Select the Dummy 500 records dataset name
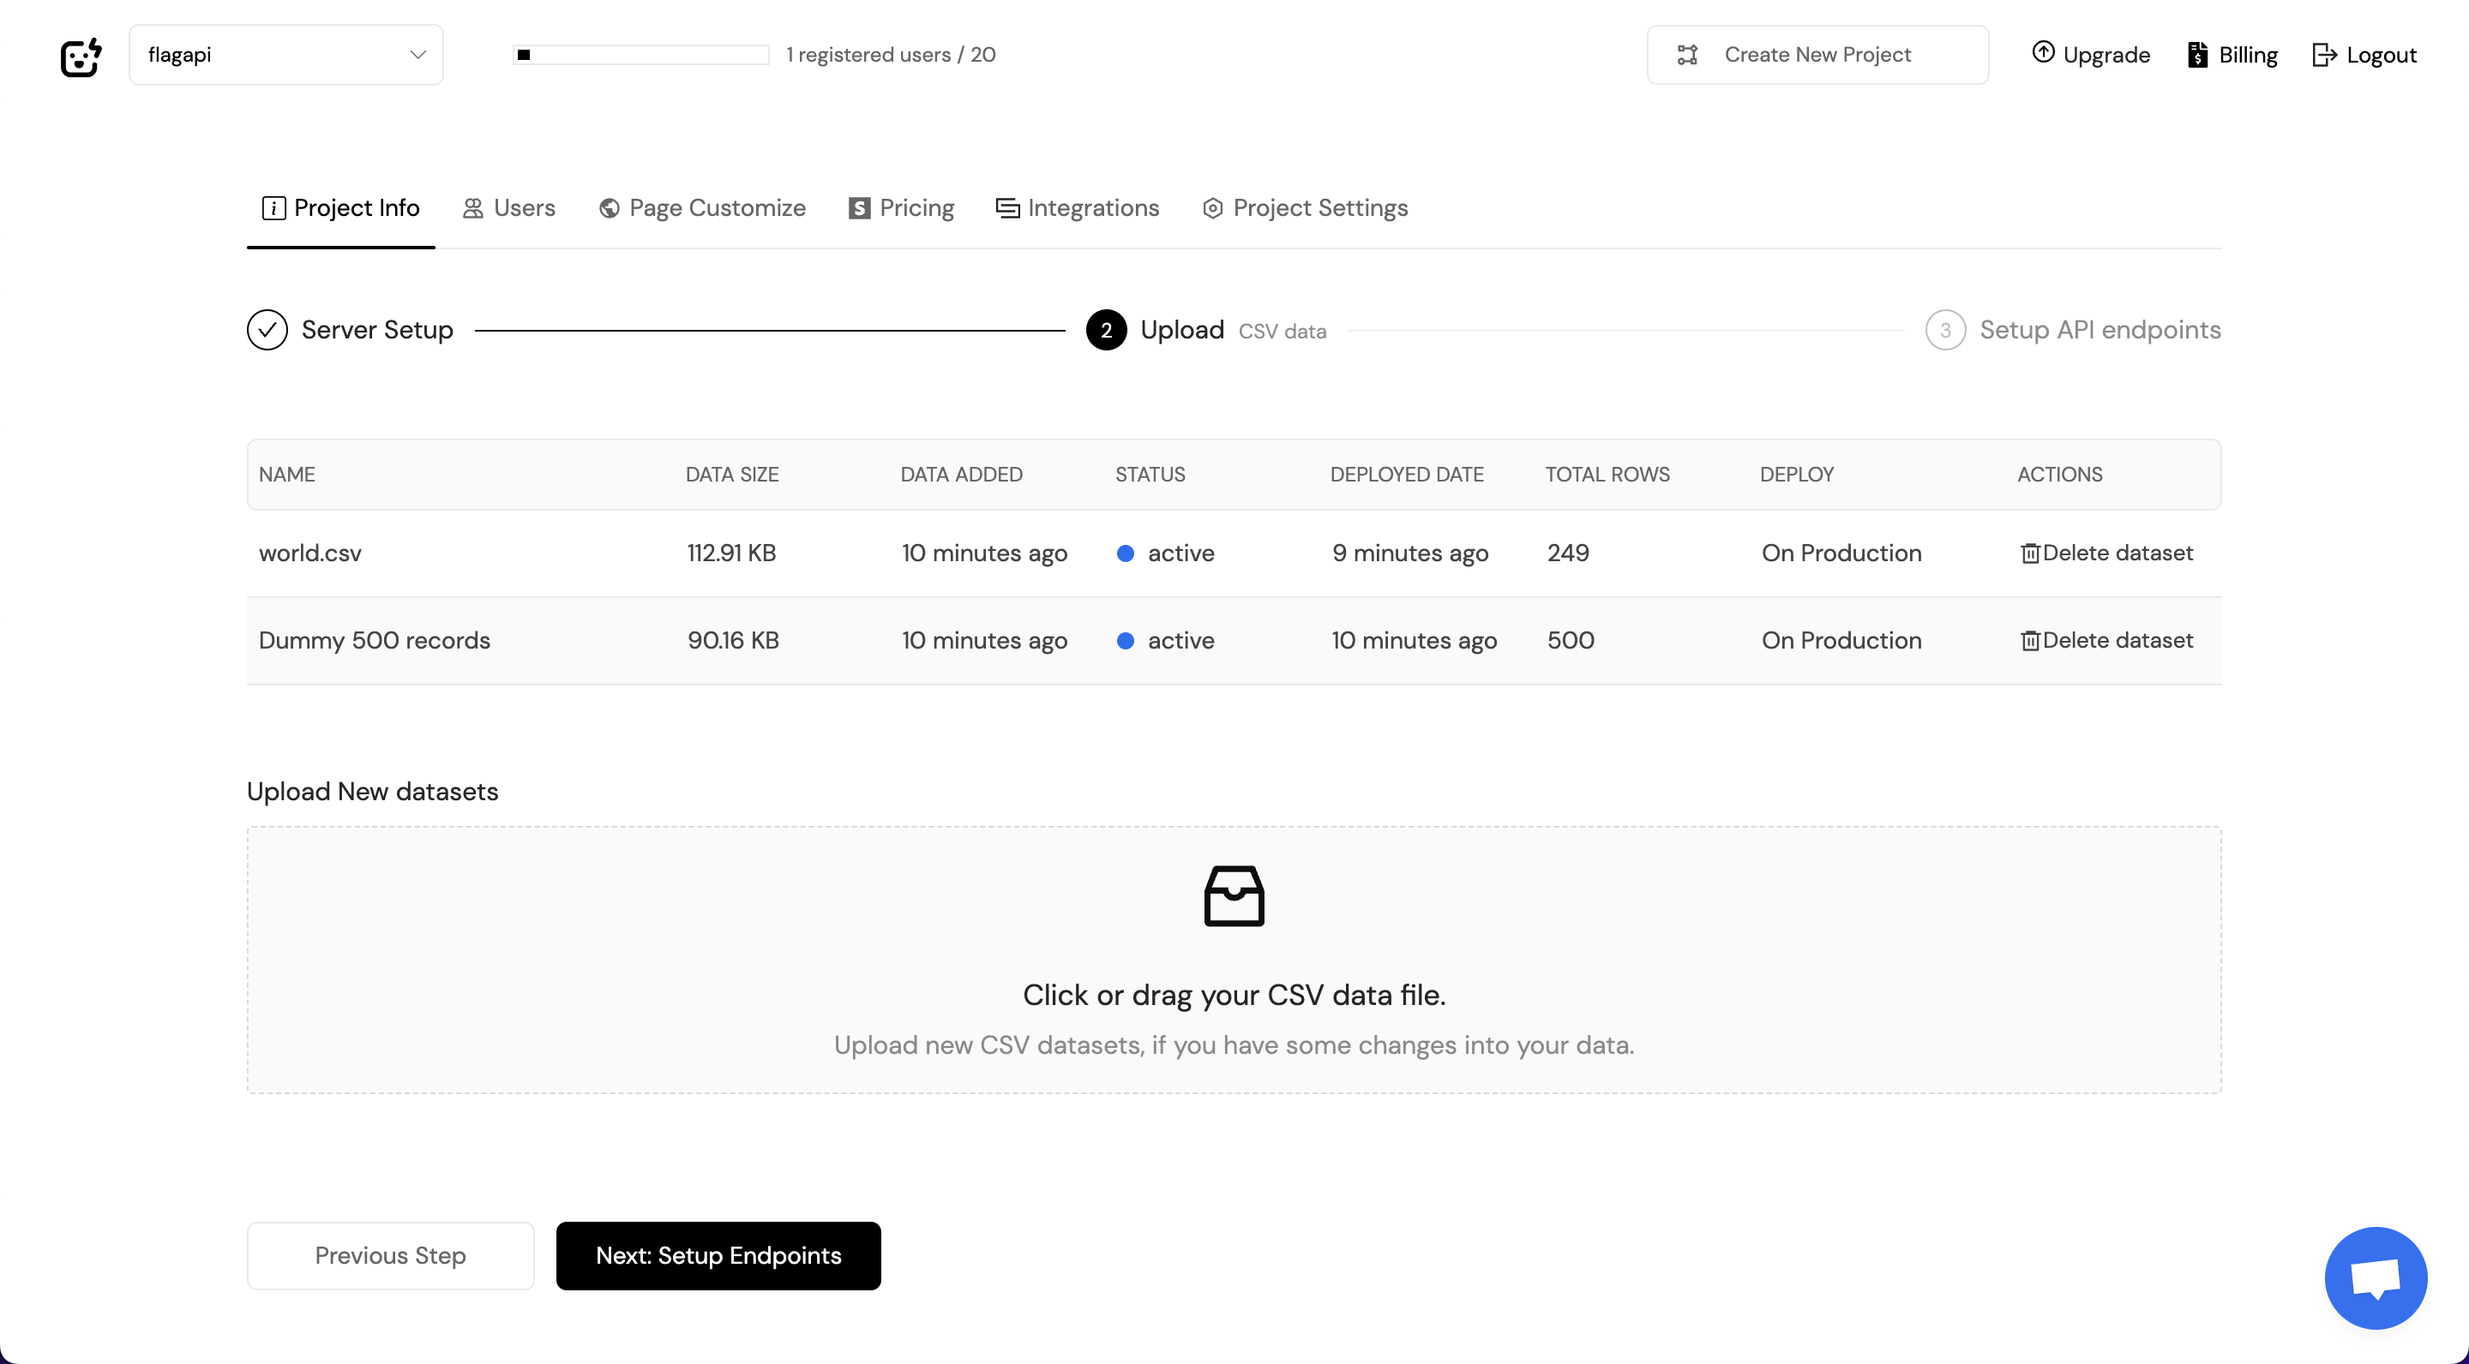This screenshot has height=1364, width=2469. (x=374, y=640)
